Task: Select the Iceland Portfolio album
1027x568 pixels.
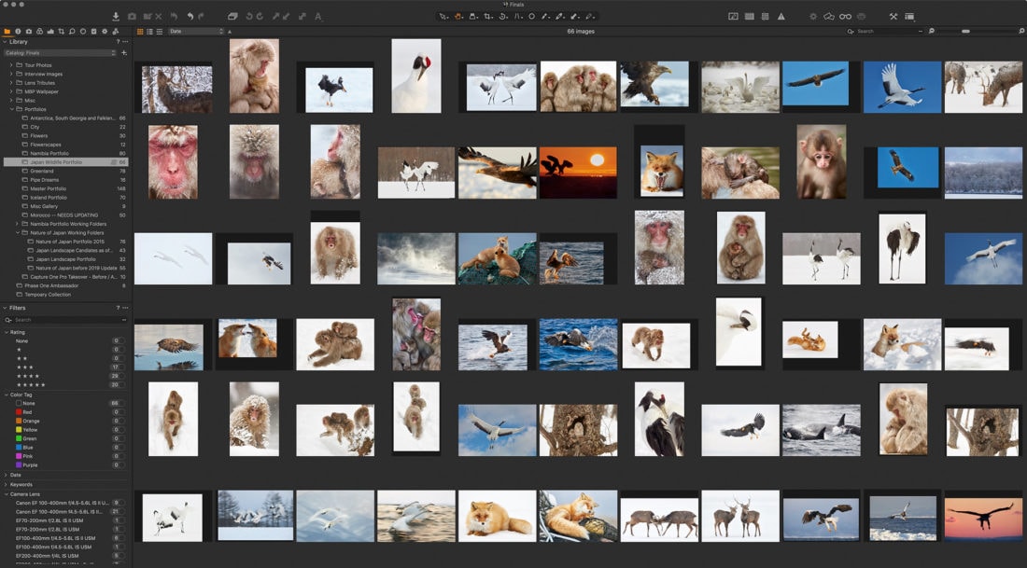Action: pyautogui.click(x=48, y=198)
